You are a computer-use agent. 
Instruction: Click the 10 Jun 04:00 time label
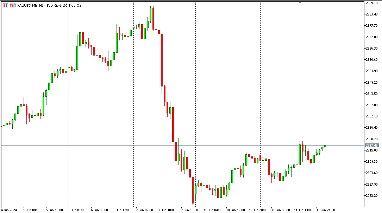click(213, 210)
